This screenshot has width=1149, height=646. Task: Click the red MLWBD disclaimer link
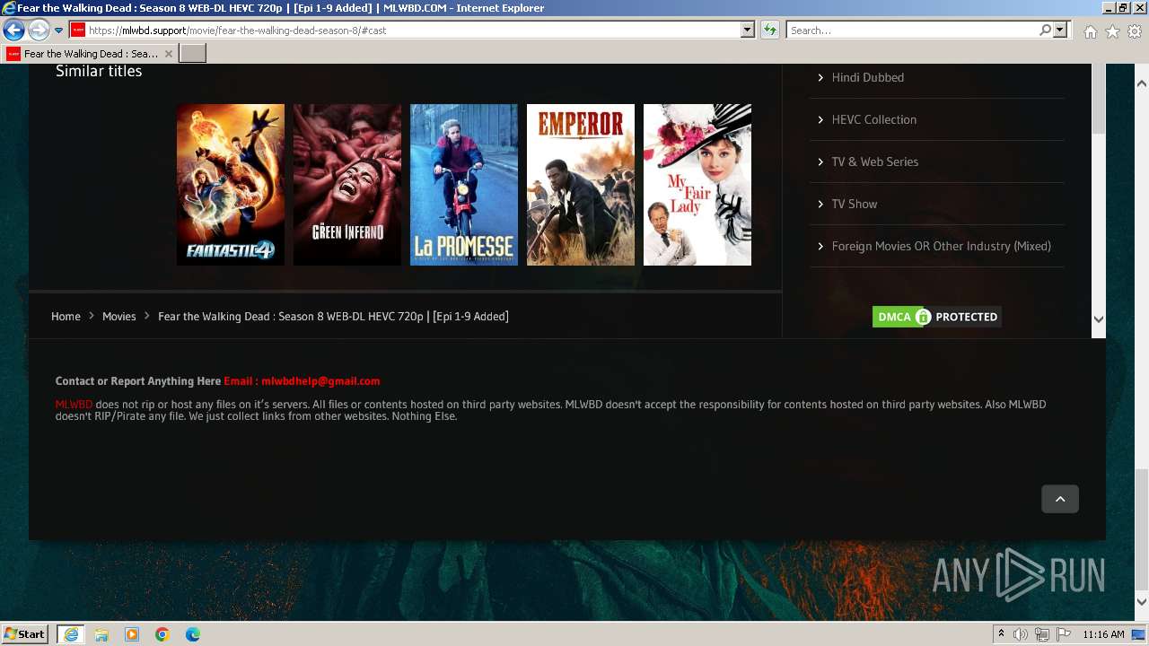tap(74, 405)
